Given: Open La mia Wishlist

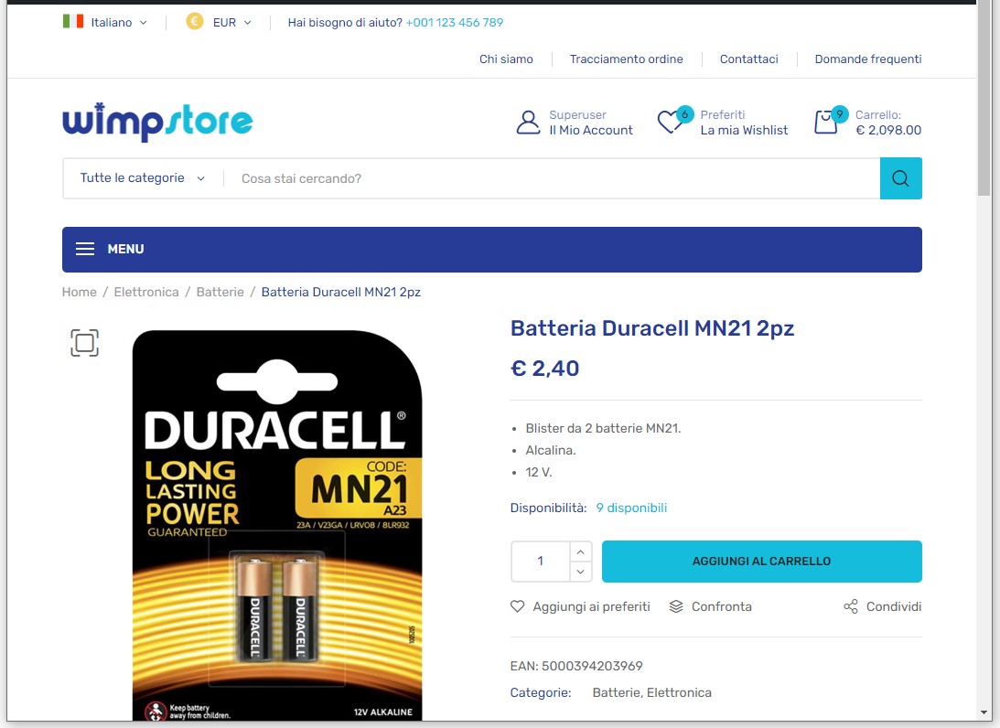Looking at the screenshot, I should pos(744,130).
